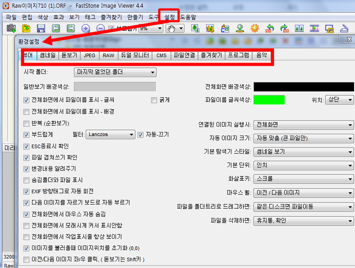Click the open file folder icon
Image resolution: width=355 pixels, height=268 pixels.
pyautogui.click(x=26, y=28)
